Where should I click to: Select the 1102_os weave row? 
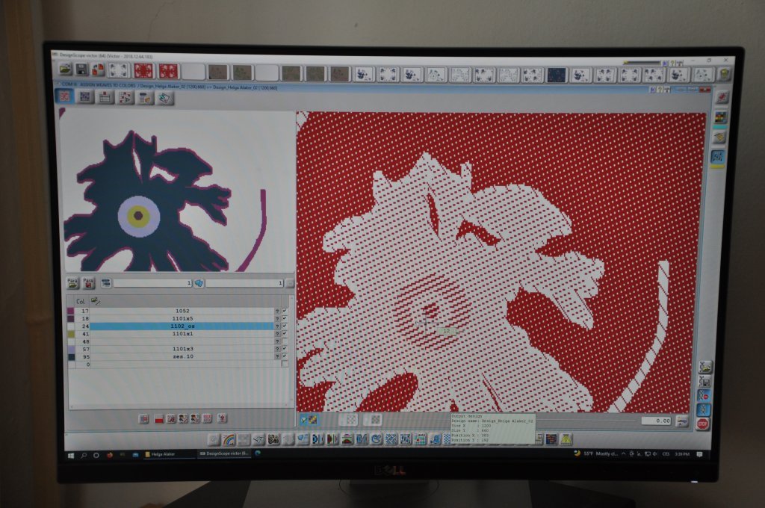pyautogui.click(x=182, y=326)
